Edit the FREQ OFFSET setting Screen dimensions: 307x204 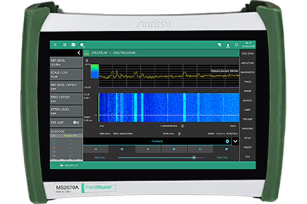pyautogui.click(x=66, y=99)
